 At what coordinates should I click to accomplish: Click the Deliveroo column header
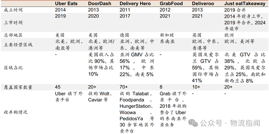tap(203, 4)
